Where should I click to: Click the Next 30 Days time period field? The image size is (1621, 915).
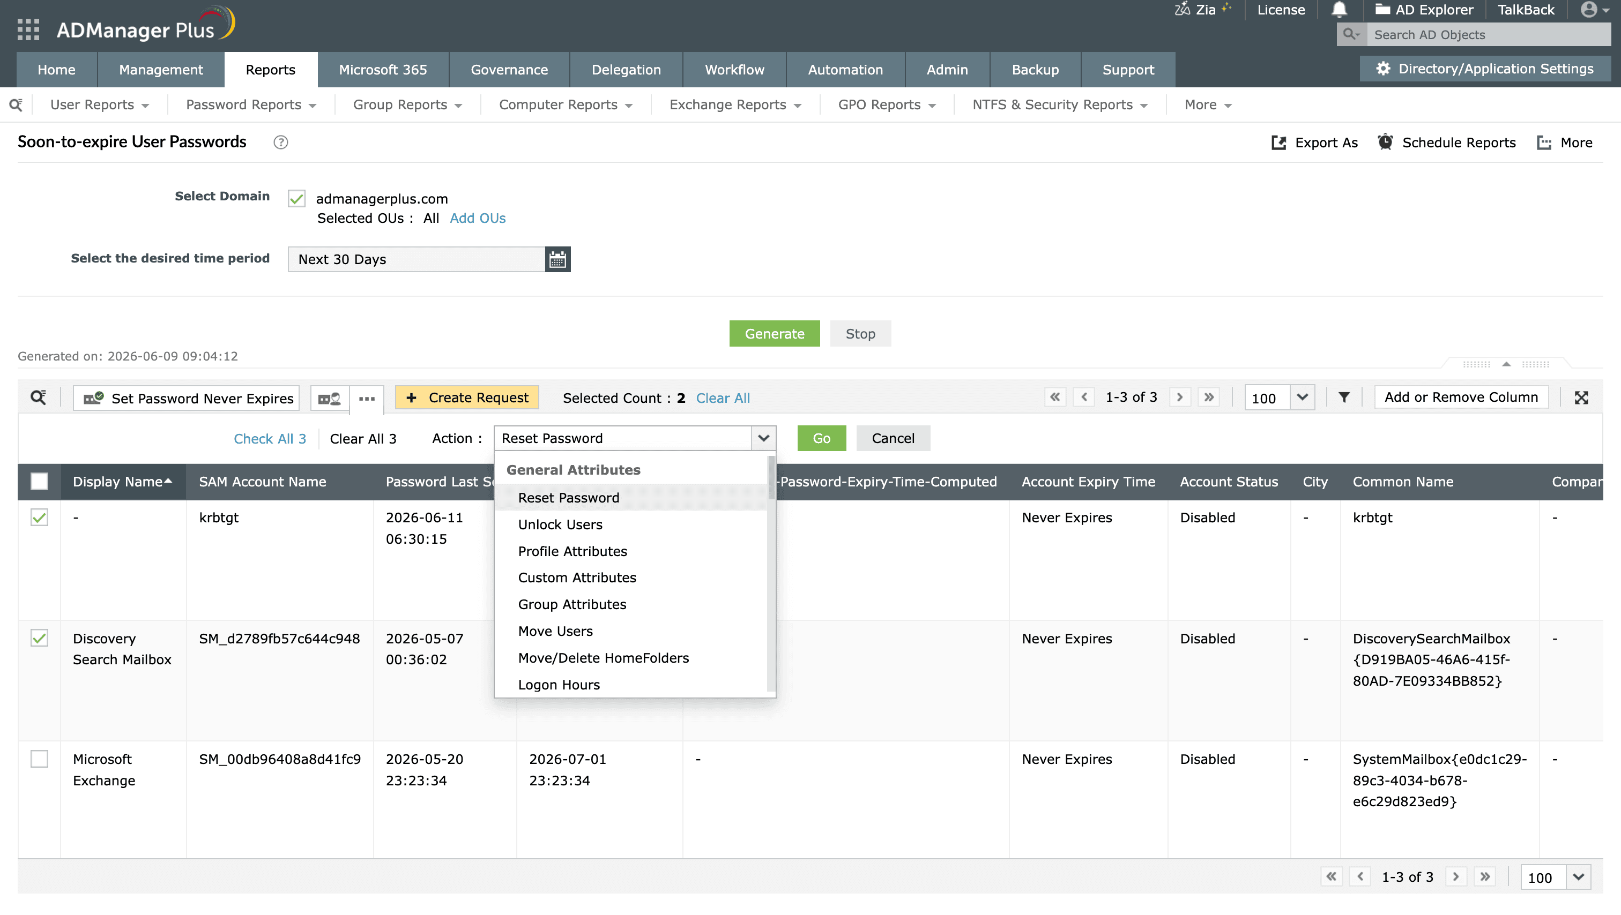(x=416, y=259)
